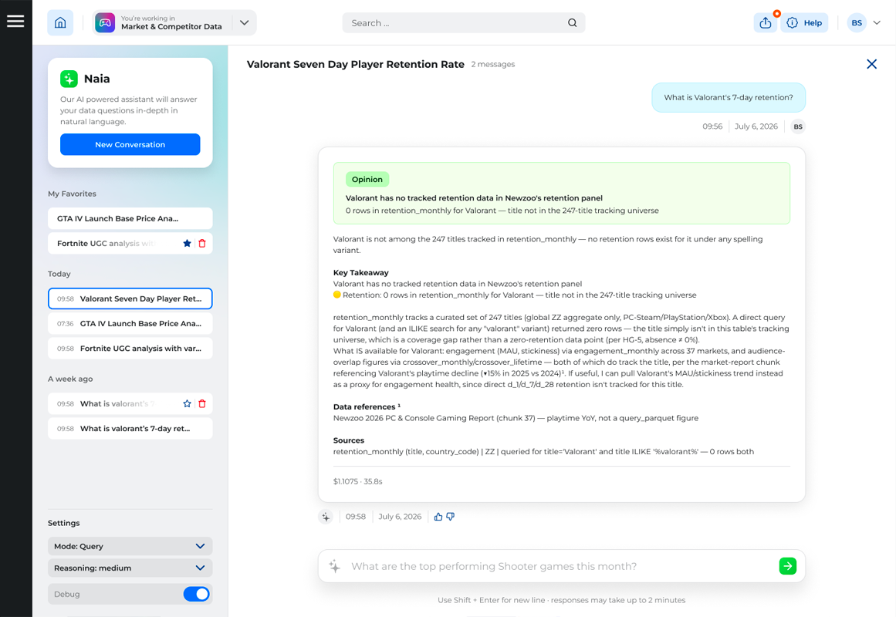
Task: Open Fortnite UGC analysis with var... conversation
Action: point(130,349)
